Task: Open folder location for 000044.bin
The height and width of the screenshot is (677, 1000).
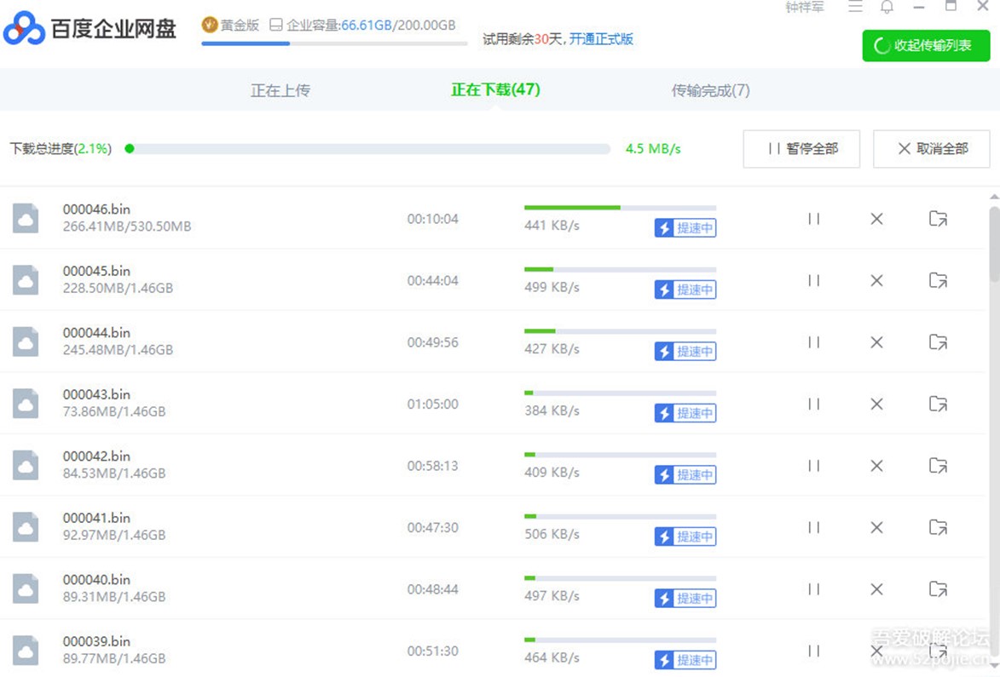Action: (938, 342)
